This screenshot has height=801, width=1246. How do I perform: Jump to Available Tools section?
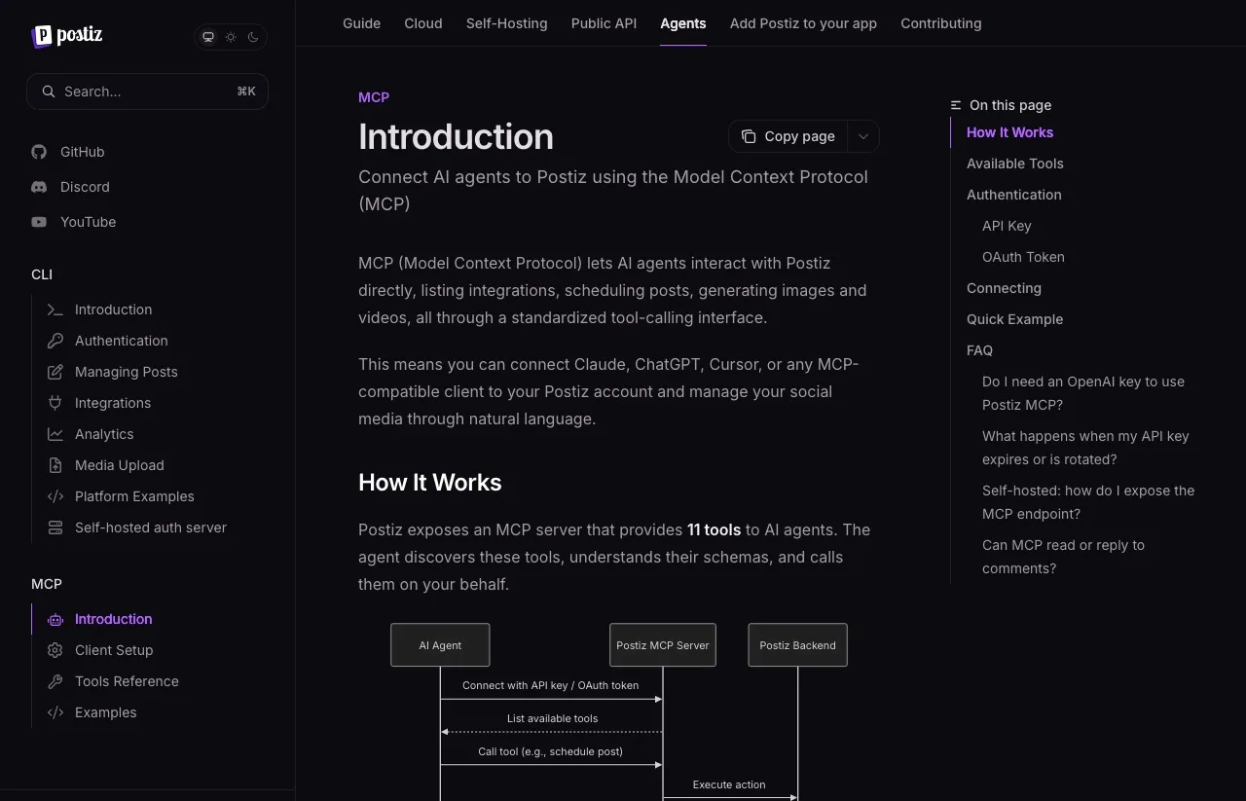(x=1015, y=164)
